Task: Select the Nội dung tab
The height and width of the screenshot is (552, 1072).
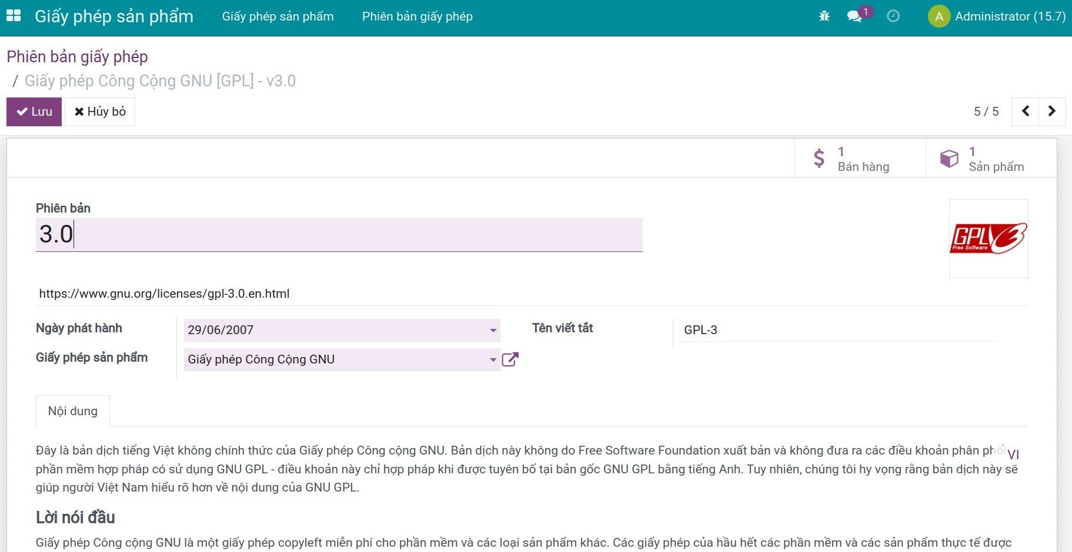Action: click(x=73, y=411)
